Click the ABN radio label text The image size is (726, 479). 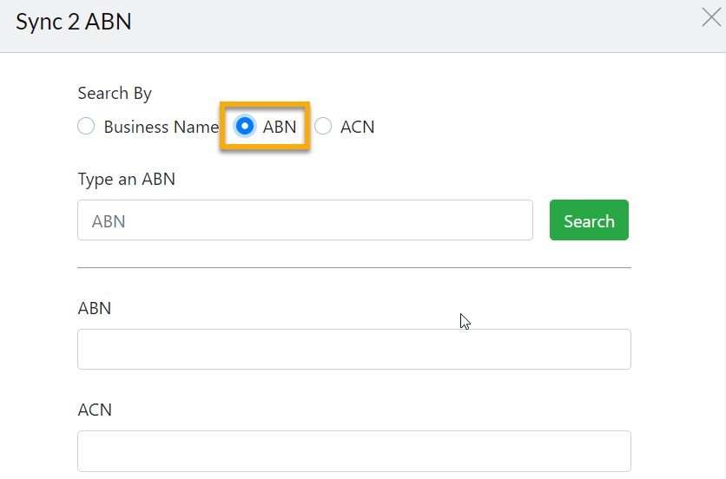pos(280,127)
